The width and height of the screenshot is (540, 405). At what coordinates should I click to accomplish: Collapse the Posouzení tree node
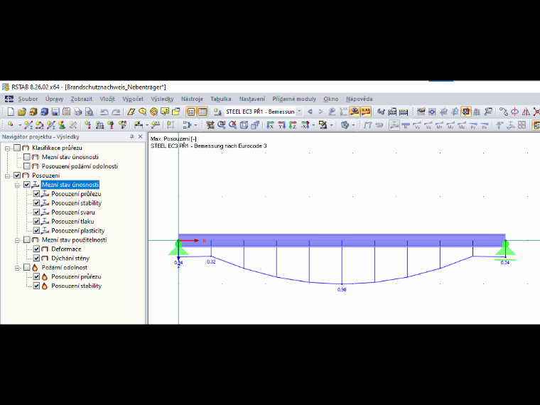7,175
